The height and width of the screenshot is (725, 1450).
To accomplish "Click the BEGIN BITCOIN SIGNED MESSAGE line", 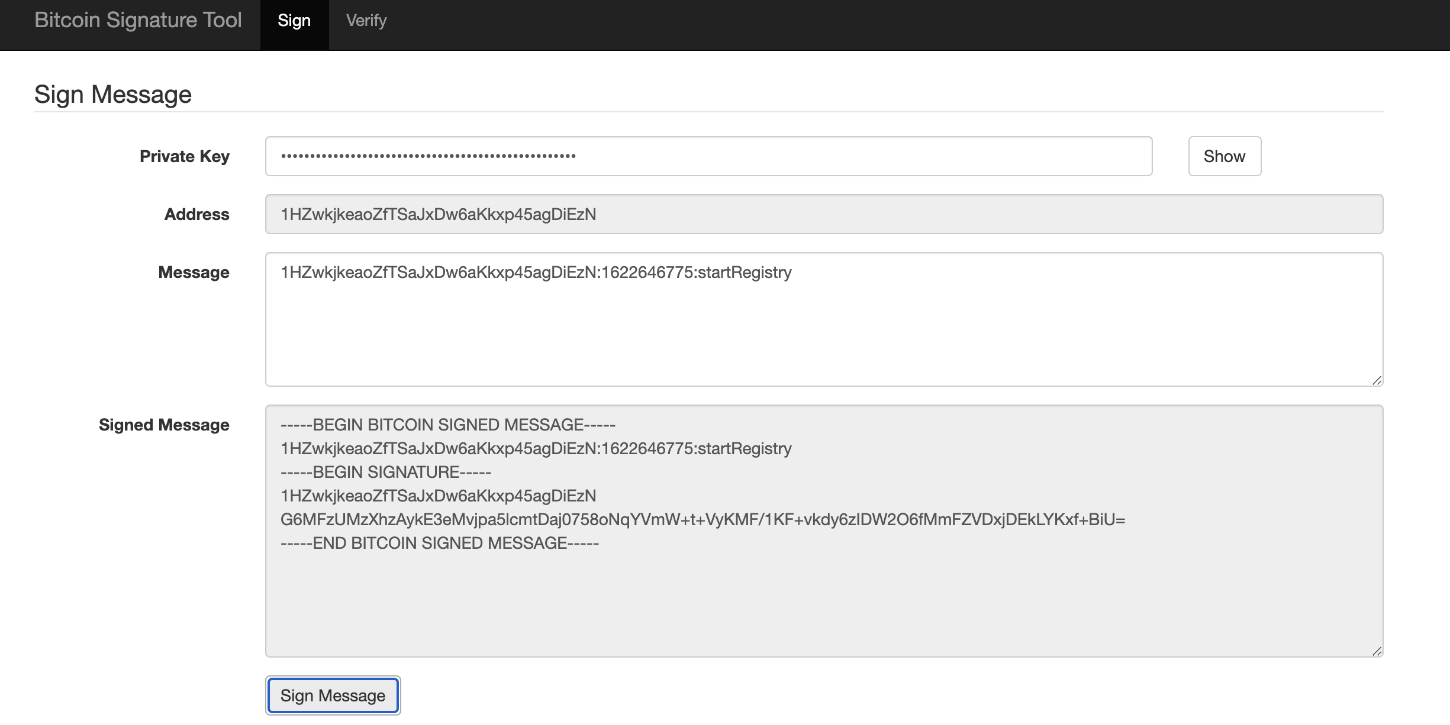I will [447, 425].
